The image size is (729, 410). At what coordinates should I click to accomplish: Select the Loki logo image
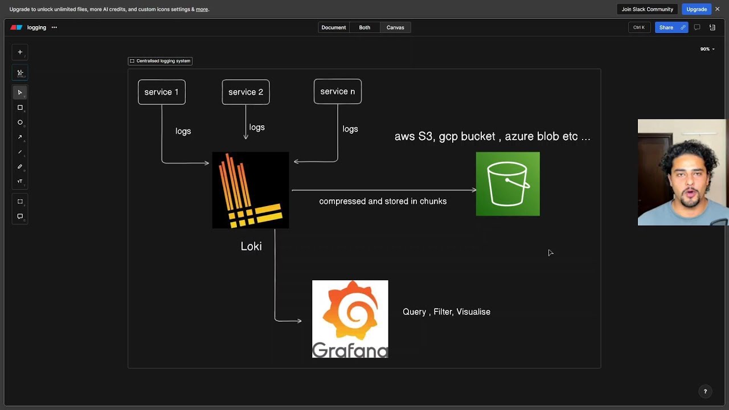(251, 190)
